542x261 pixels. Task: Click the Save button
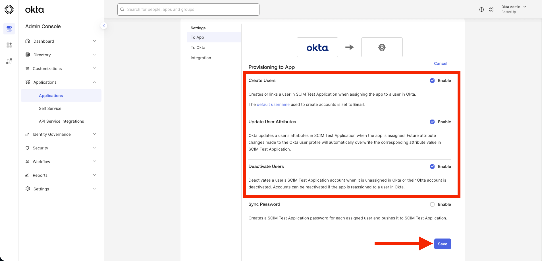[443, 244]
